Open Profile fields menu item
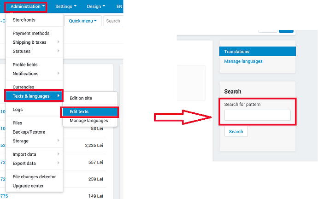This screenshot has width=318, height=199. pyautogui.click(x=25, y=64)
